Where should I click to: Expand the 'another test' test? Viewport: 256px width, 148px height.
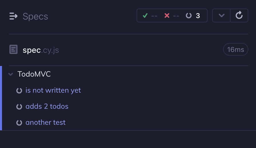(x=46, y=122)
